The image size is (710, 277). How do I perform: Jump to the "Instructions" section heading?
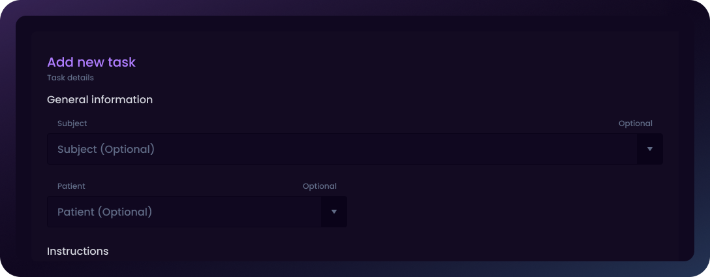78,251
